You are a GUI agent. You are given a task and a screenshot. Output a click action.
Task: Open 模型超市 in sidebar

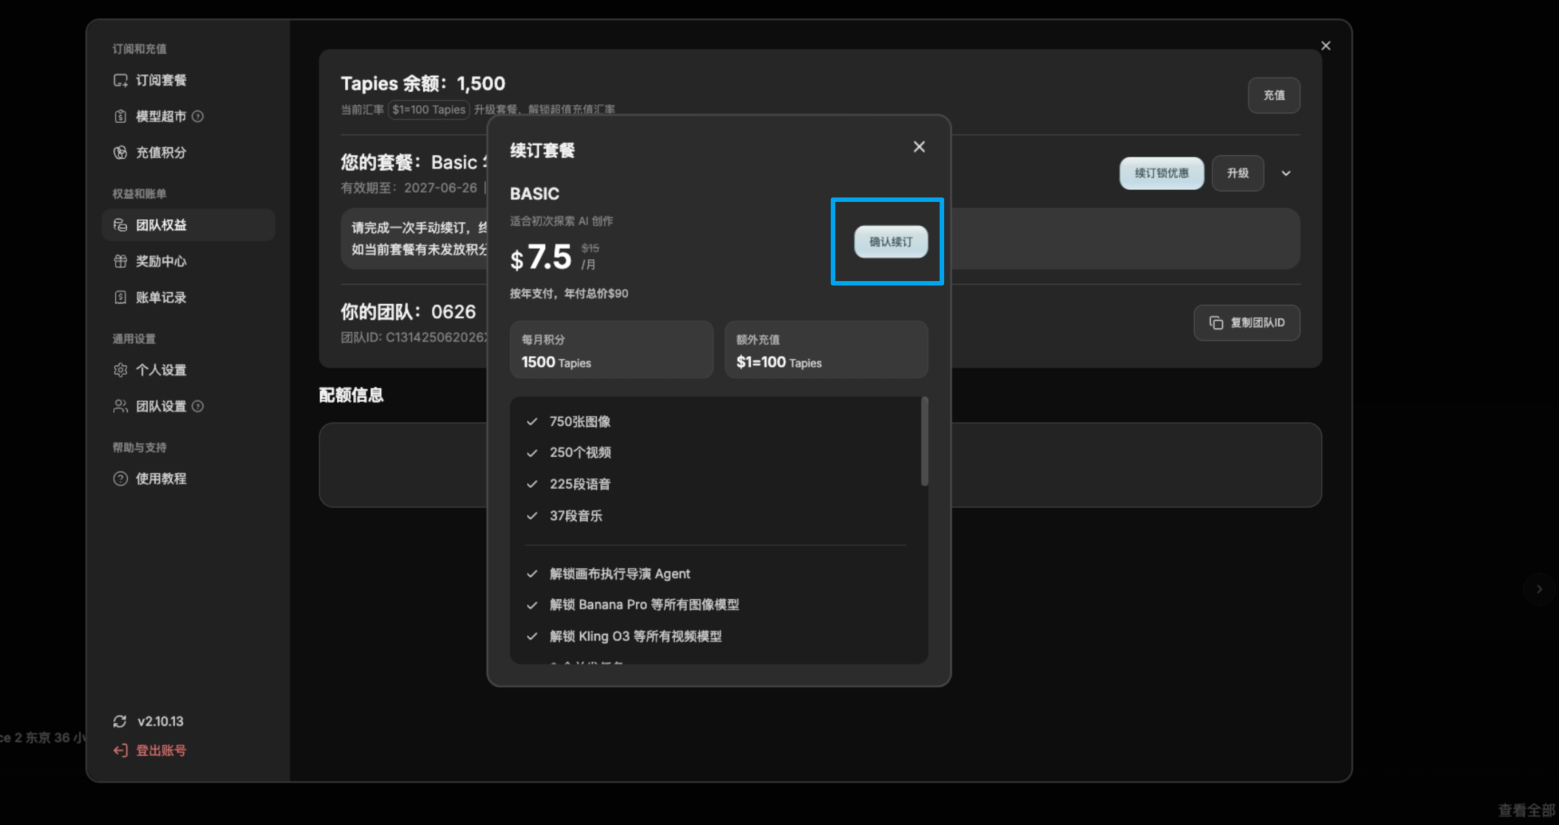[189, 116]
